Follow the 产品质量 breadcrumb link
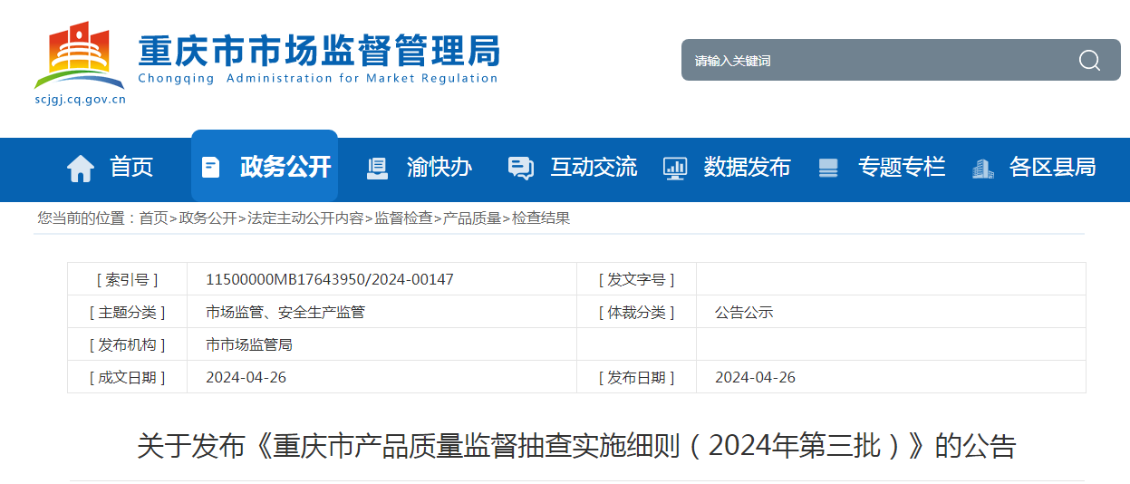Image resolution: width=1130 pixels, height=484 pixels. [472, 218]
